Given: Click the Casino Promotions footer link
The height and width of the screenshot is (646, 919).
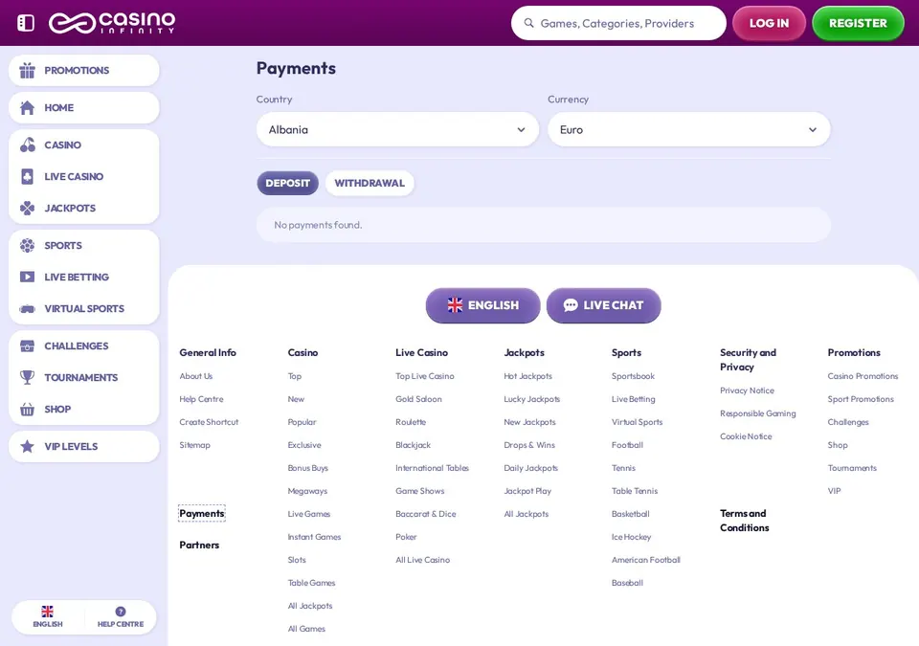Looking at the screenshot, I should click(863, 376).
